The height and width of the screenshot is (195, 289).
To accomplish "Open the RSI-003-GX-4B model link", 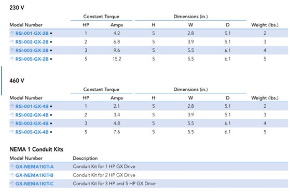I will coord(32,123).
